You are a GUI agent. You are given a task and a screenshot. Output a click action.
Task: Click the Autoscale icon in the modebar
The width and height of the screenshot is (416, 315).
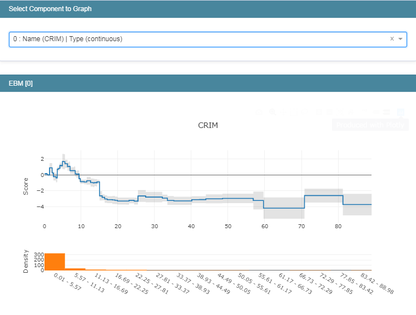[x=340, y=112]
